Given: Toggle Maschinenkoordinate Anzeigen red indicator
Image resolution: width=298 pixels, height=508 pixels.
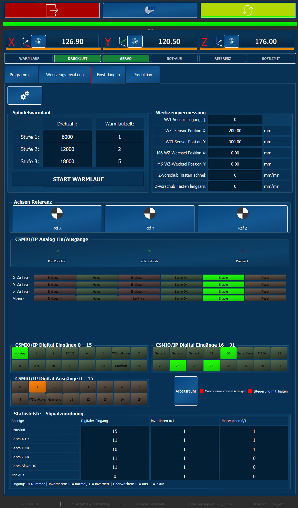Looking at the screenshot, I should [202, 391].
